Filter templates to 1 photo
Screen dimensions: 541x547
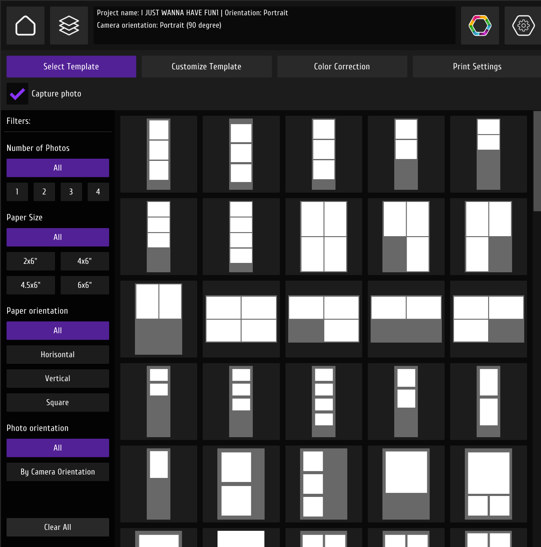coord(17,192)
